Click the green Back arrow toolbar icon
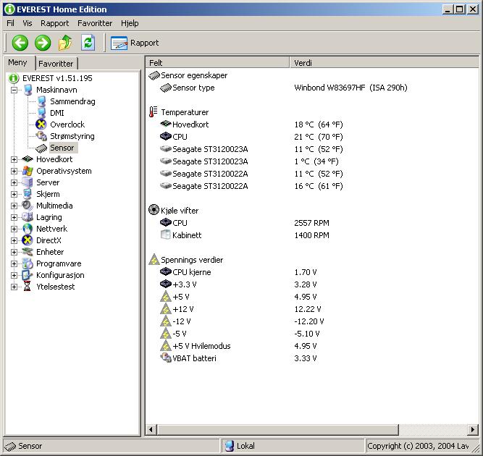Viewport: 483px width, 456px height. (x=20, y=43)
